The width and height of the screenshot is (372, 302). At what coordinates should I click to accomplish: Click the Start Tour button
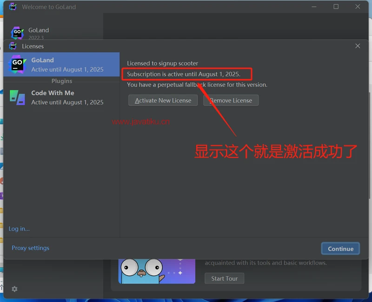click(x=224, y=278)
